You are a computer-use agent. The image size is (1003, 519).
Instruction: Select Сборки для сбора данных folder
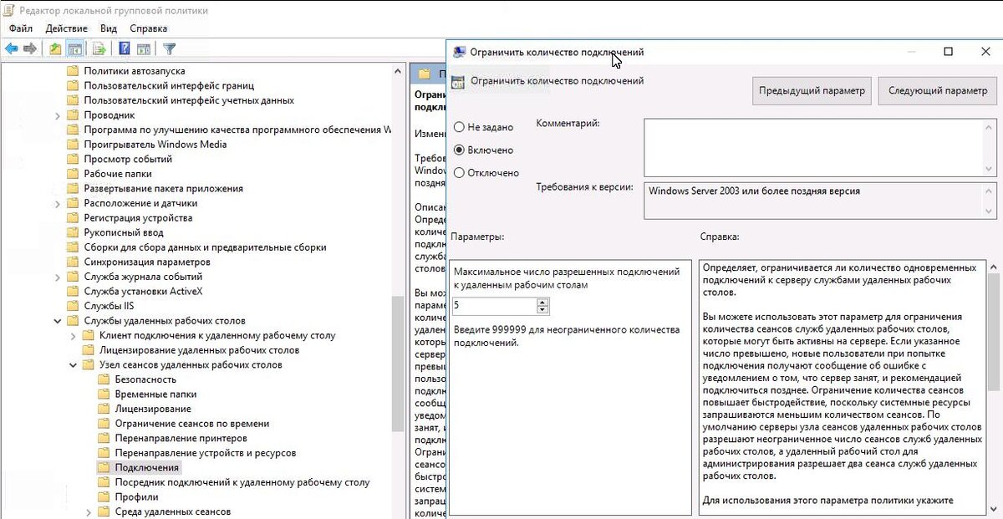[x=205, y=247]
